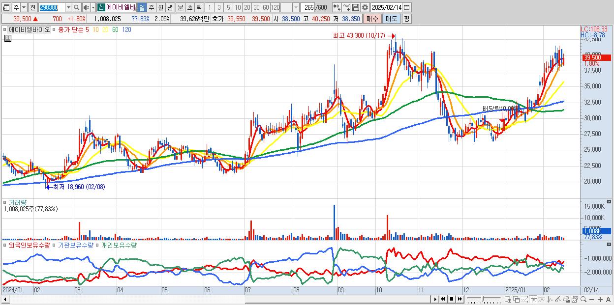The image size is (614, 305).
Task: Click the 매도 sell button
Action: [x=391, y=19]
